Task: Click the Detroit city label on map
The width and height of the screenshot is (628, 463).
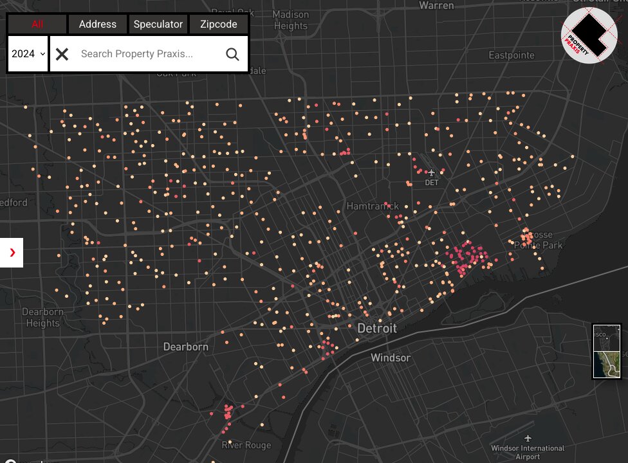Action: [377, 329]
